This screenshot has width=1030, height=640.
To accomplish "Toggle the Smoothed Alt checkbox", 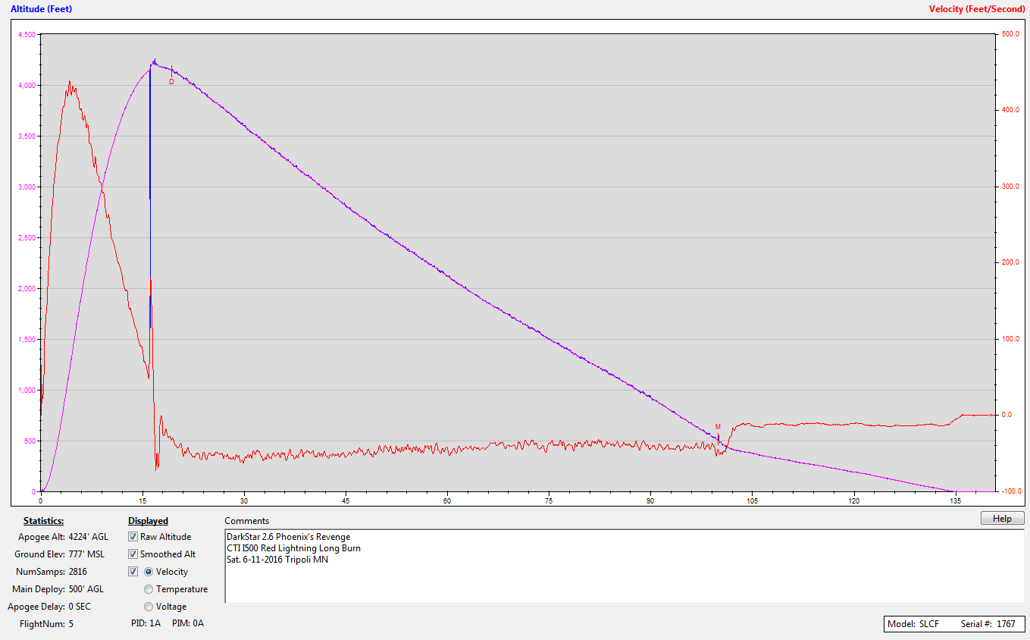I will (x=133, y=554).
